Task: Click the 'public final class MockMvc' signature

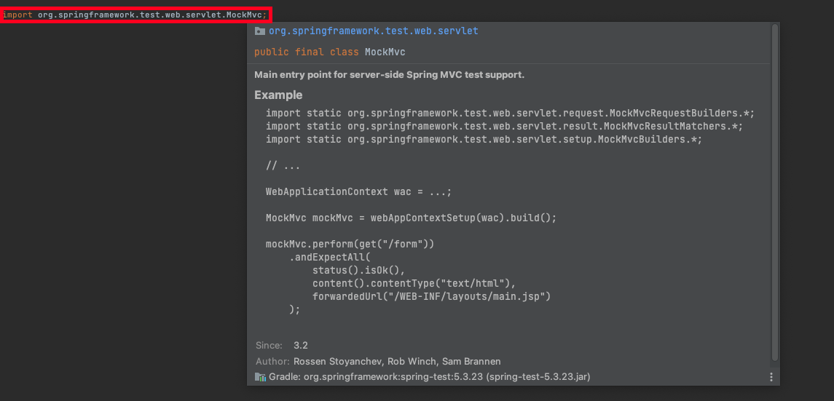Action: pyautogui.click(x=330, y=52)
